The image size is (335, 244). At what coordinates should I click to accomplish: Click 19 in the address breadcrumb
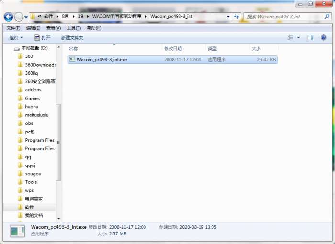[80, 16]
